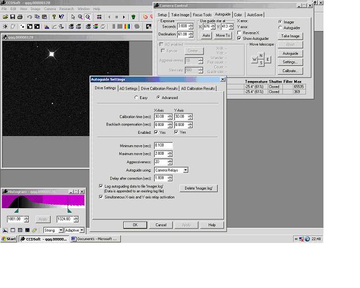The width and height of the screenshot is (360, 288).
Task: Click the right teal histogram marker
Action: point(69,210)
